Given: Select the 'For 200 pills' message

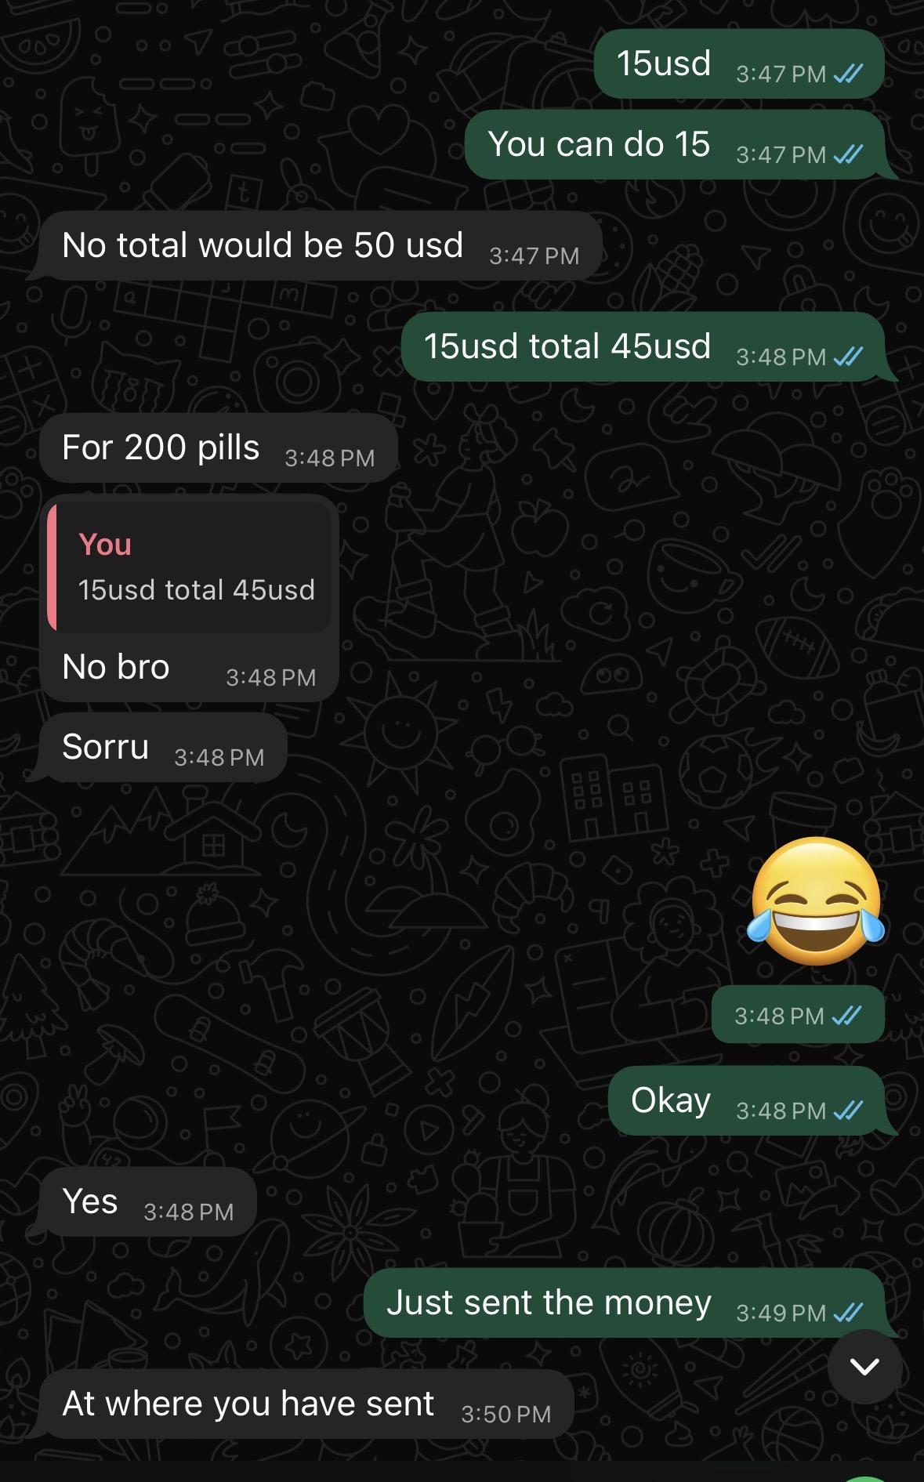Looking at the screenshot, I should point(219,448).
